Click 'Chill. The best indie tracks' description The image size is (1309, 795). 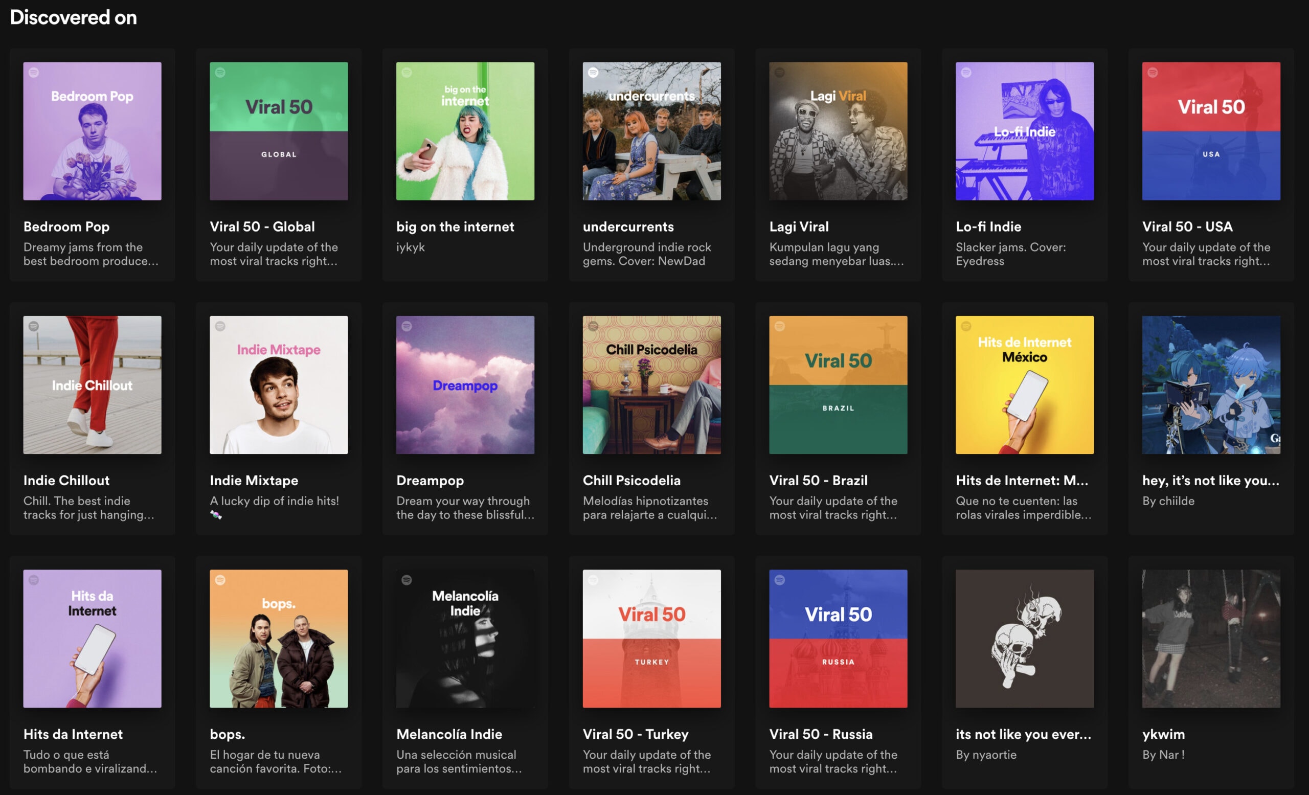click(x=89, y=508)
